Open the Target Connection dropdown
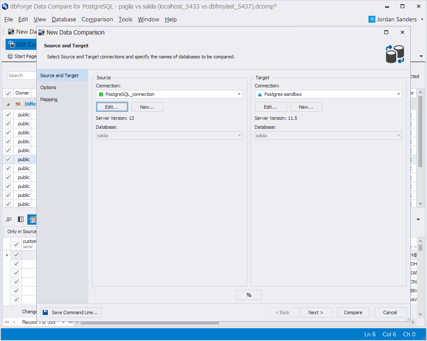The image size is (427, 341). point(398,94)
